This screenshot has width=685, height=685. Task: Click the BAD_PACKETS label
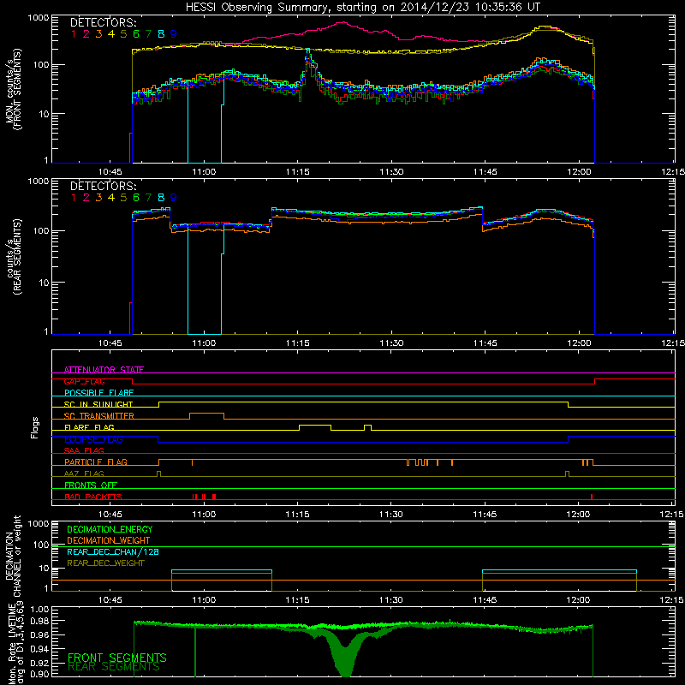click(x=93, y=497)
